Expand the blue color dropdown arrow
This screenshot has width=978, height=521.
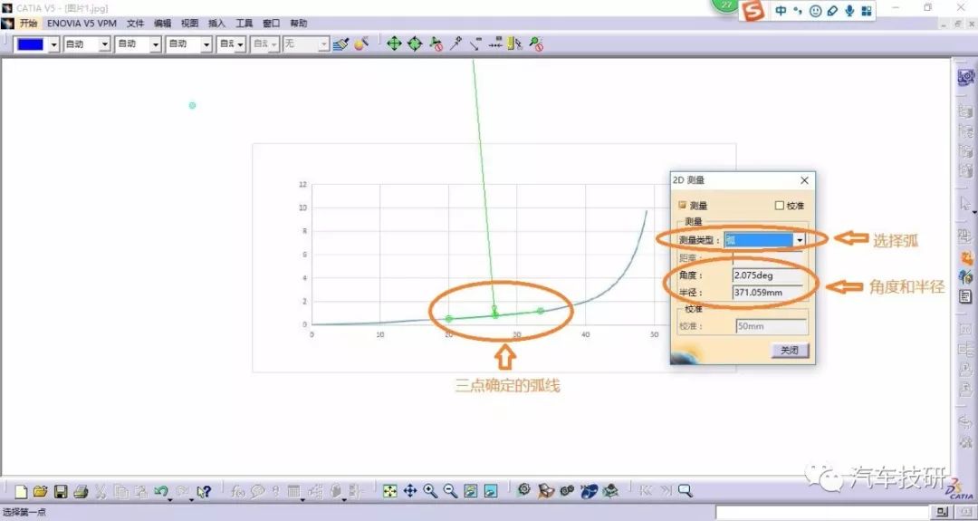pyautogui.click(x=53, y=44)
